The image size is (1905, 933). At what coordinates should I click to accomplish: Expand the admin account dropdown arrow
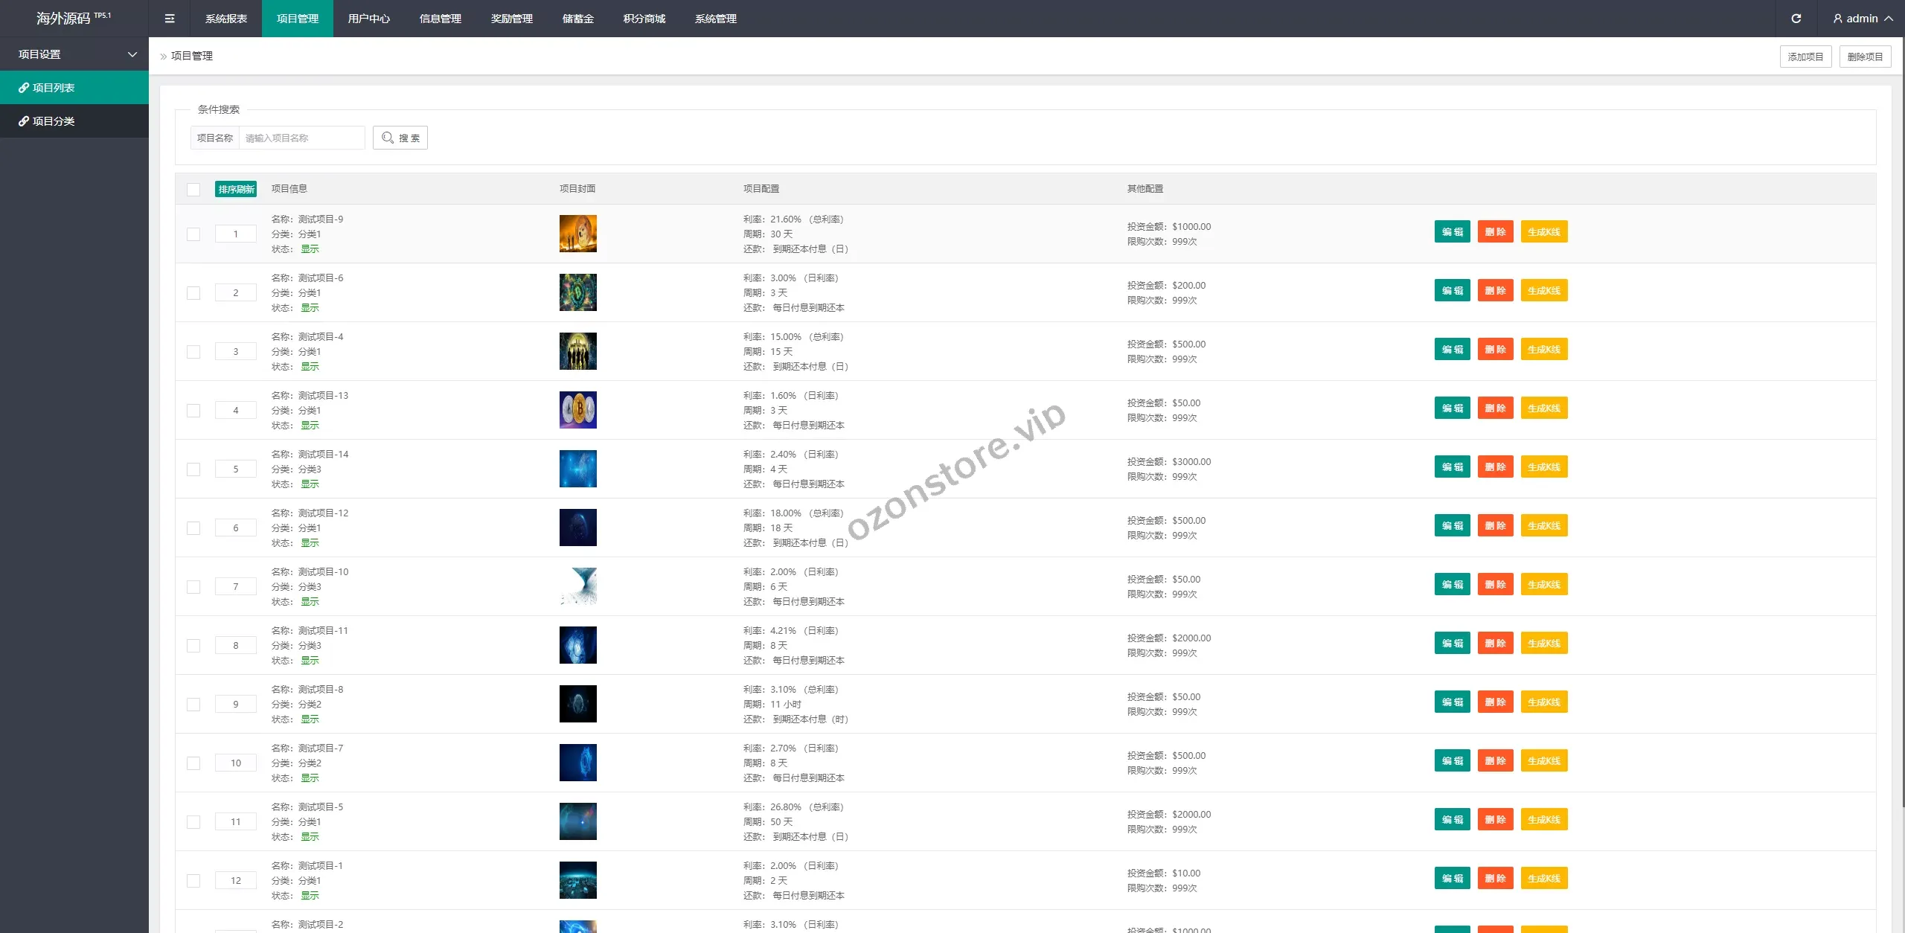[x=1889, y=19]
